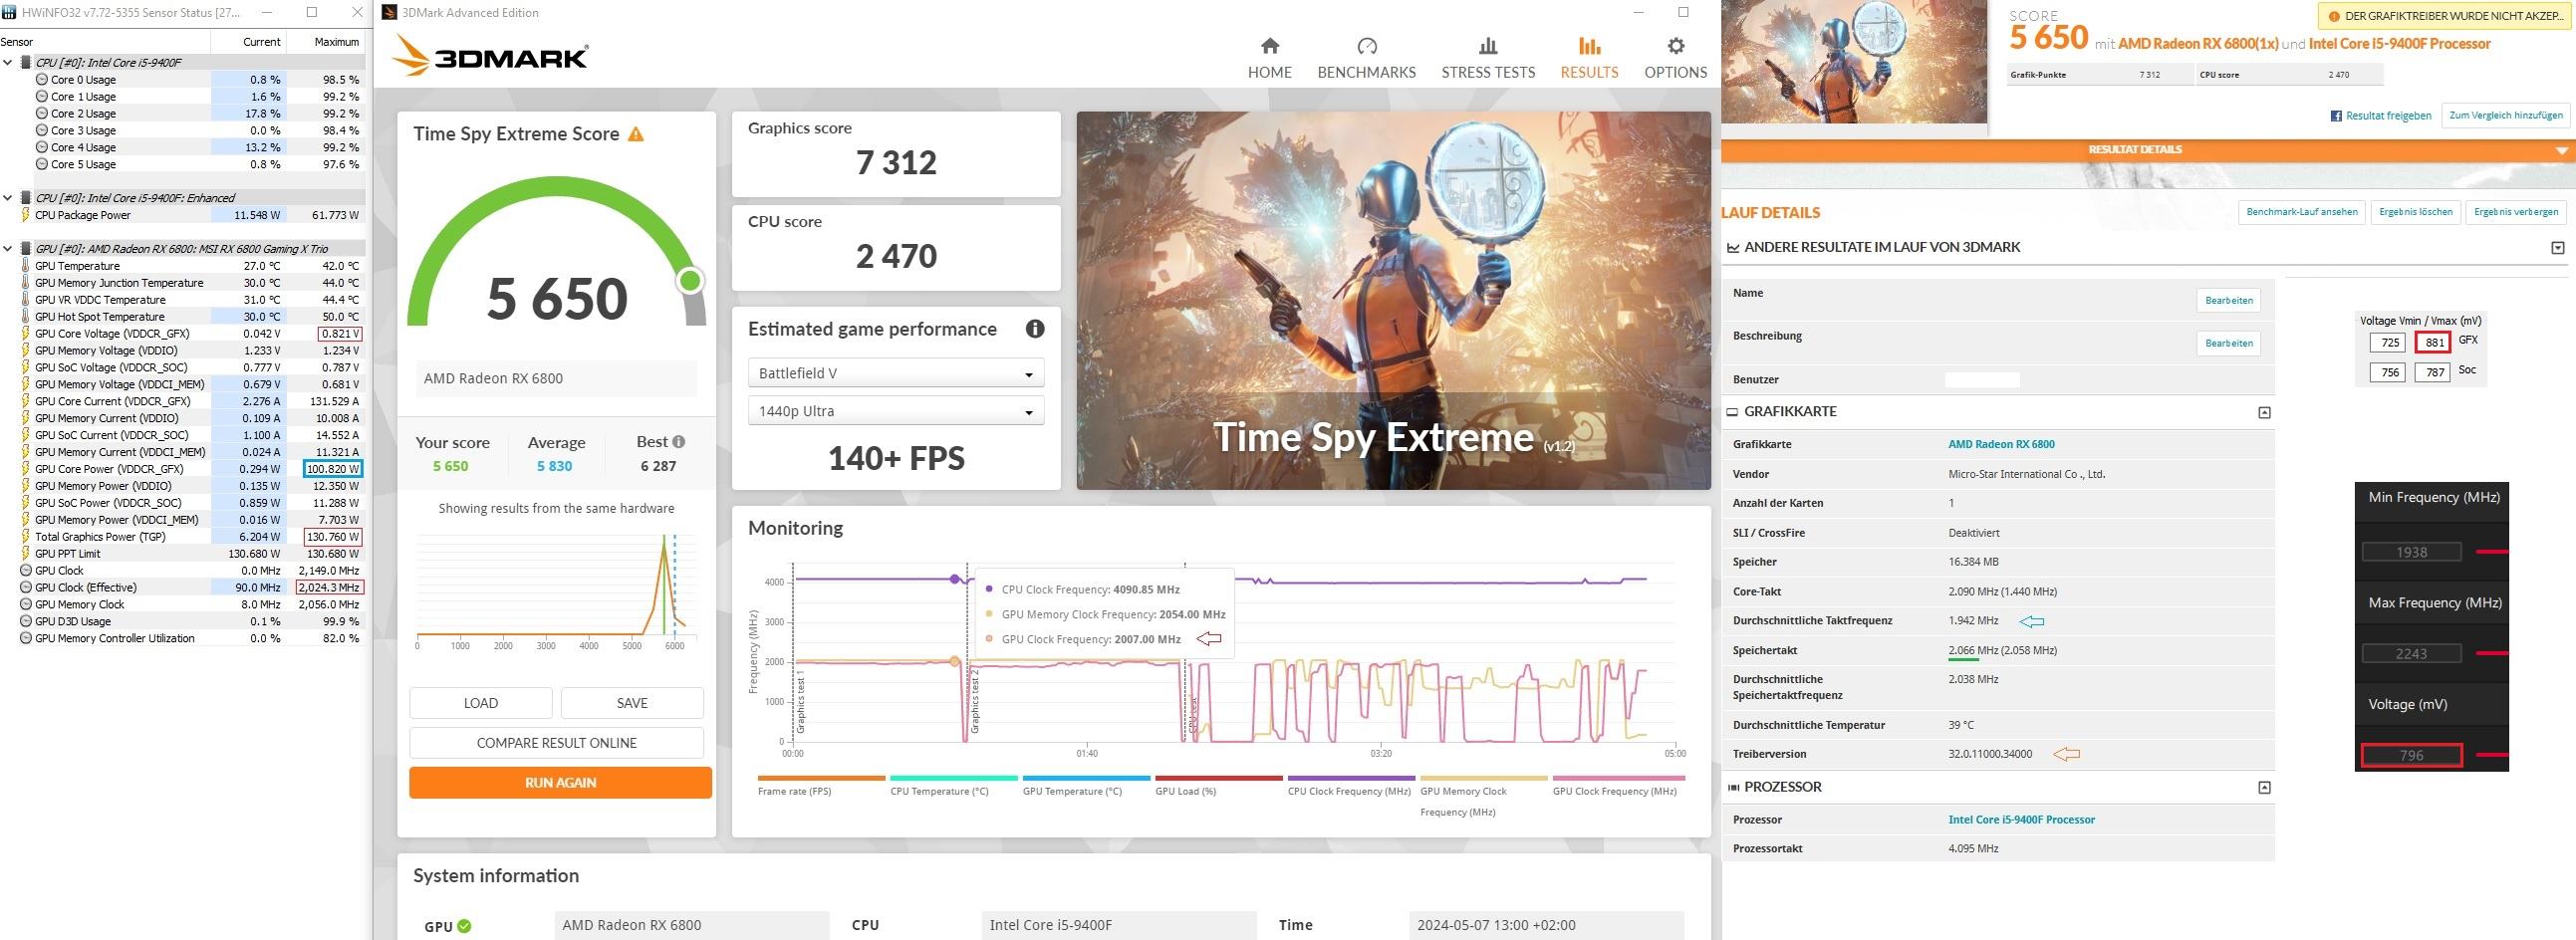This screenshot has height=940, width=2576.
Task: Click Zum Vergleich hinzufügen button
Action: [x=2505, y=116]
